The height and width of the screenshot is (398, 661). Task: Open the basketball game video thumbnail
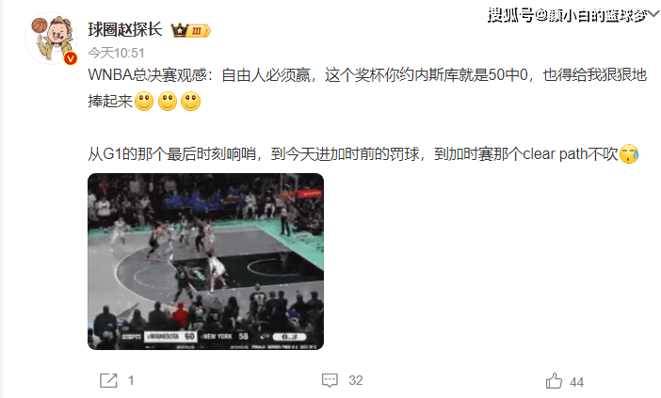pyautogui.click(x=205, y=262)
